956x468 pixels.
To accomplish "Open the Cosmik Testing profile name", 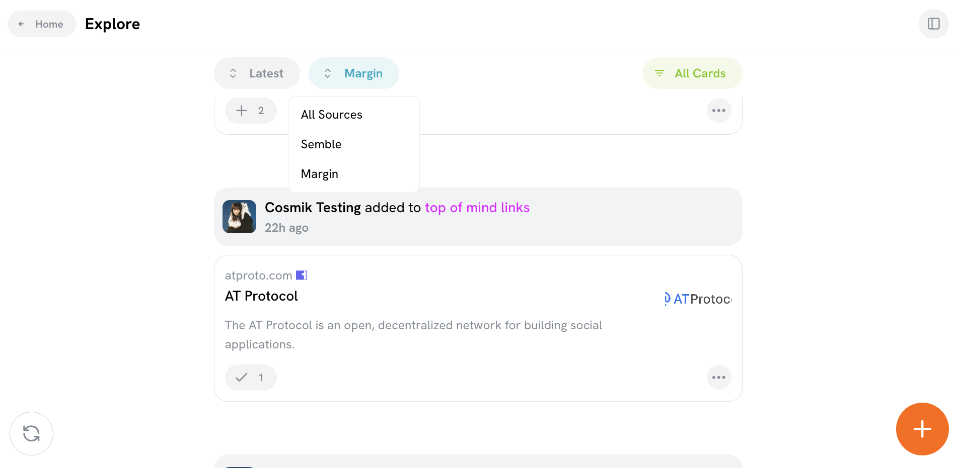I will click(x=313, y=208).
